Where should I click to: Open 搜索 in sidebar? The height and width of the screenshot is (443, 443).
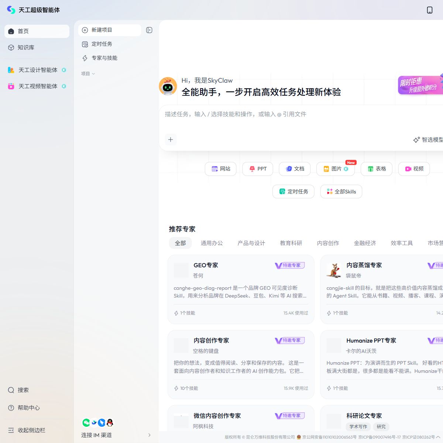click(x=37, y=390)
